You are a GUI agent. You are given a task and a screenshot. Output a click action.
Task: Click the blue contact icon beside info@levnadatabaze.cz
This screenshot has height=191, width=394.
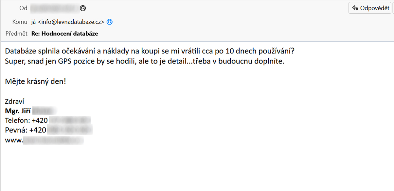pos(110,22)
